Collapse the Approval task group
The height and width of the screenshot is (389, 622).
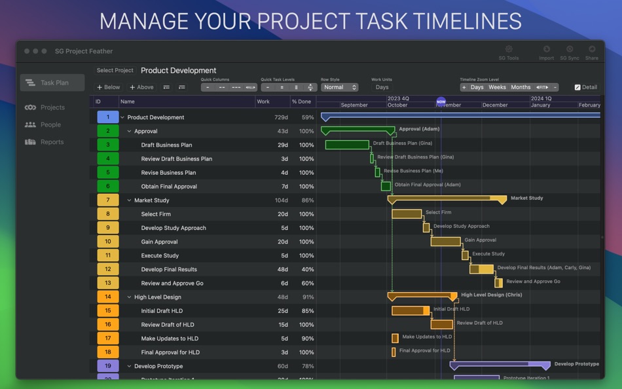click(x=129, y=132)
